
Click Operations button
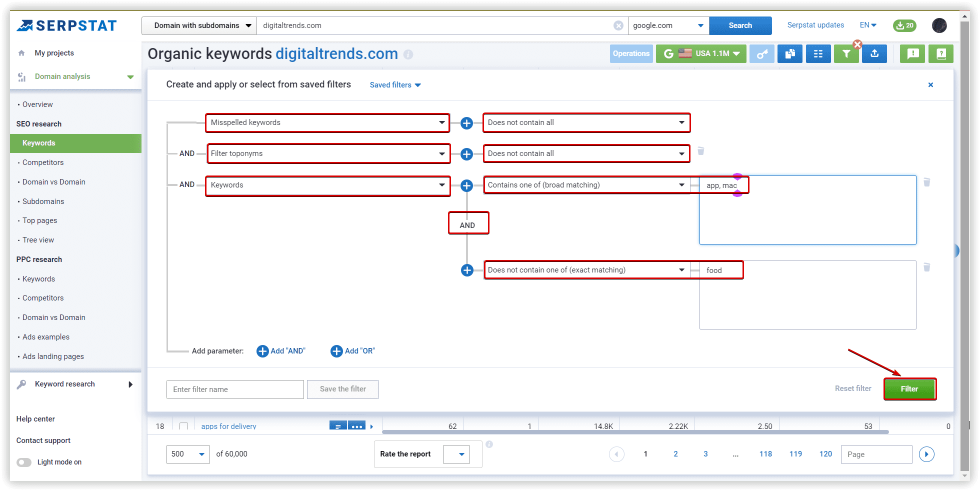point(631,53)
